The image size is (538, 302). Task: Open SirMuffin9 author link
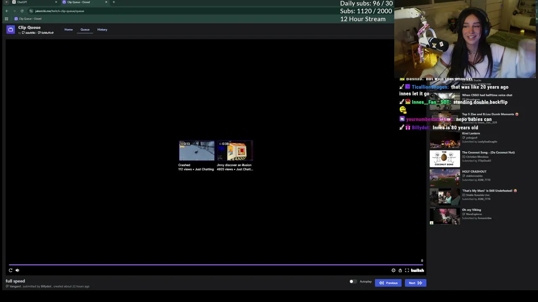point(46,33)
